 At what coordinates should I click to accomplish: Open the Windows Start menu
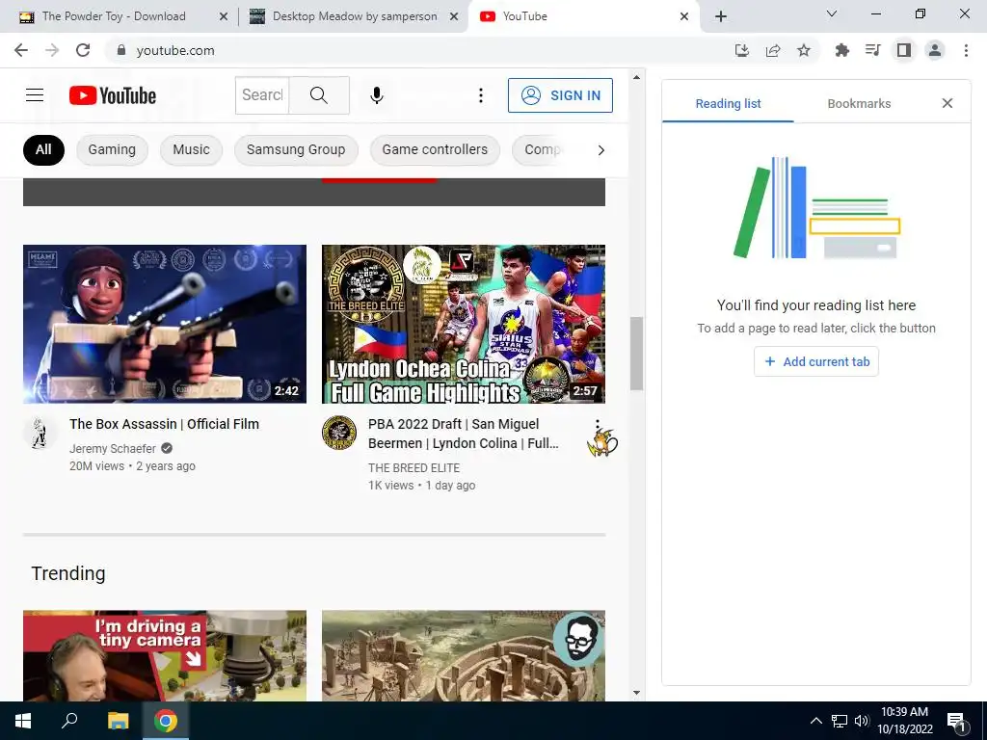(23, 721)
